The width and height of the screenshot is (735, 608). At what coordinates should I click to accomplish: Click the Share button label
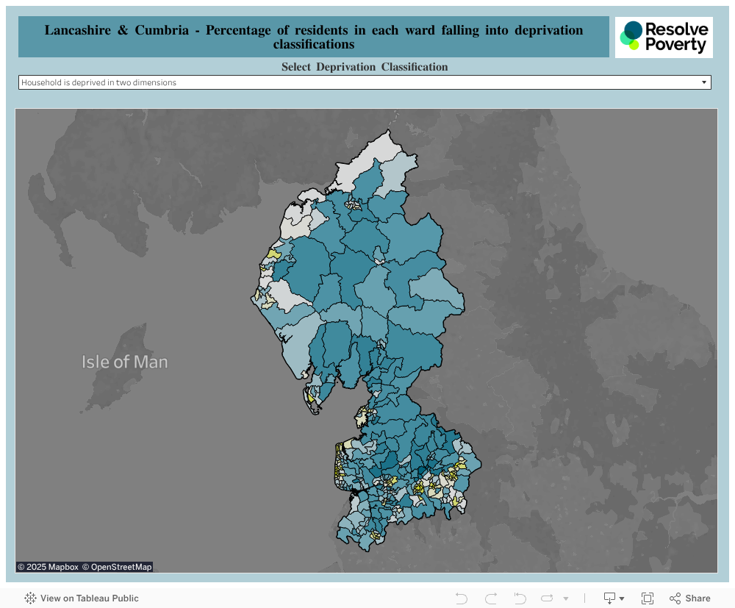(x=698, y=598)
